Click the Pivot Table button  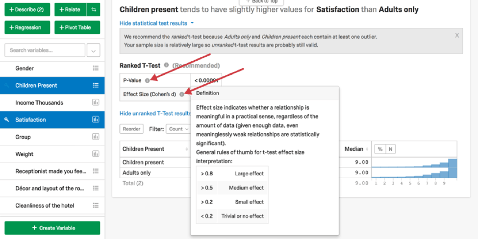(77, 27)
